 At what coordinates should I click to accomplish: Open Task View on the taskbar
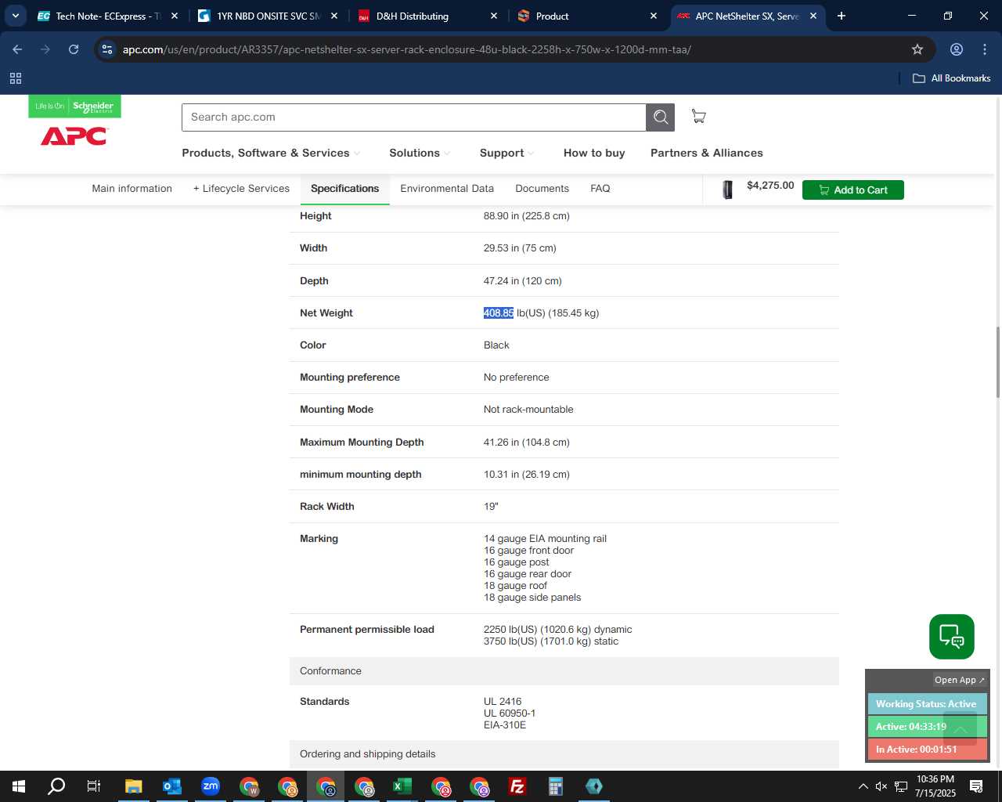(94, 786)
